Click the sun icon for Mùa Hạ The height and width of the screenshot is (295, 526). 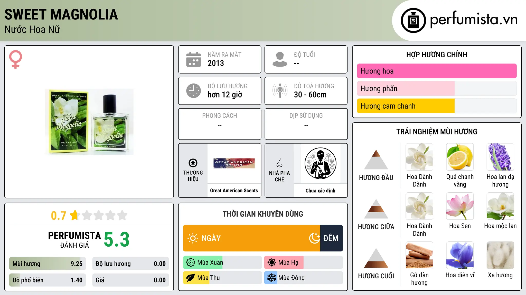[x=272, y=262]
